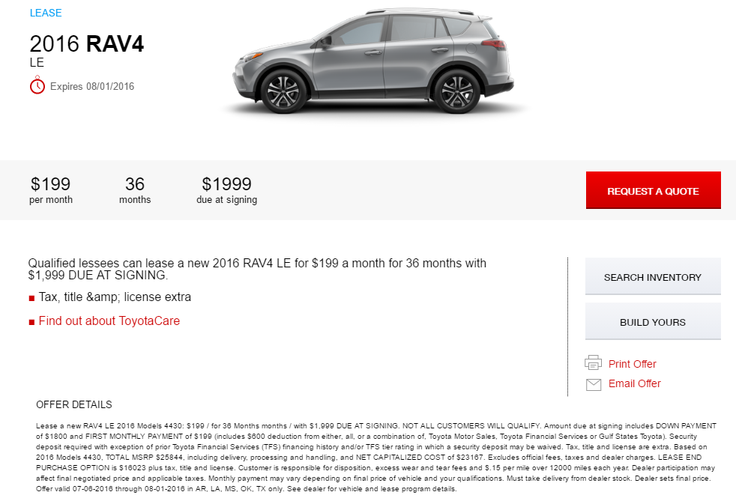Follow the Find out about ToyotaCare link

point(109,321)
